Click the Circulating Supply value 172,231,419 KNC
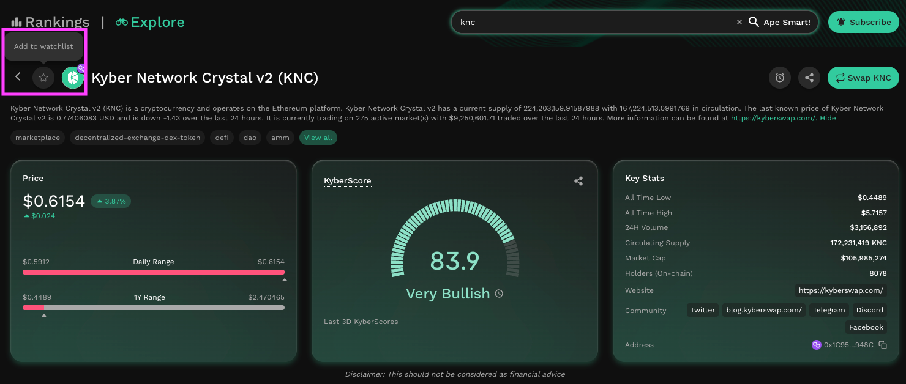Image resolution: width=906 pixels, height=384 pixels. (858, 243)
